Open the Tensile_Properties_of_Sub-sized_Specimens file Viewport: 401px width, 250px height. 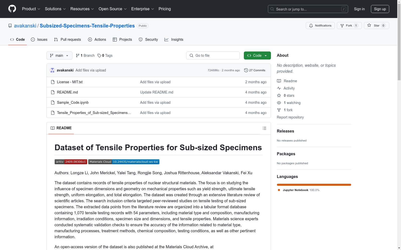[x=94, y=113]
